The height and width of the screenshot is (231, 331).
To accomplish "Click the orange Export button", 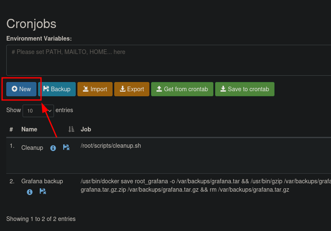I will point(132,89).
